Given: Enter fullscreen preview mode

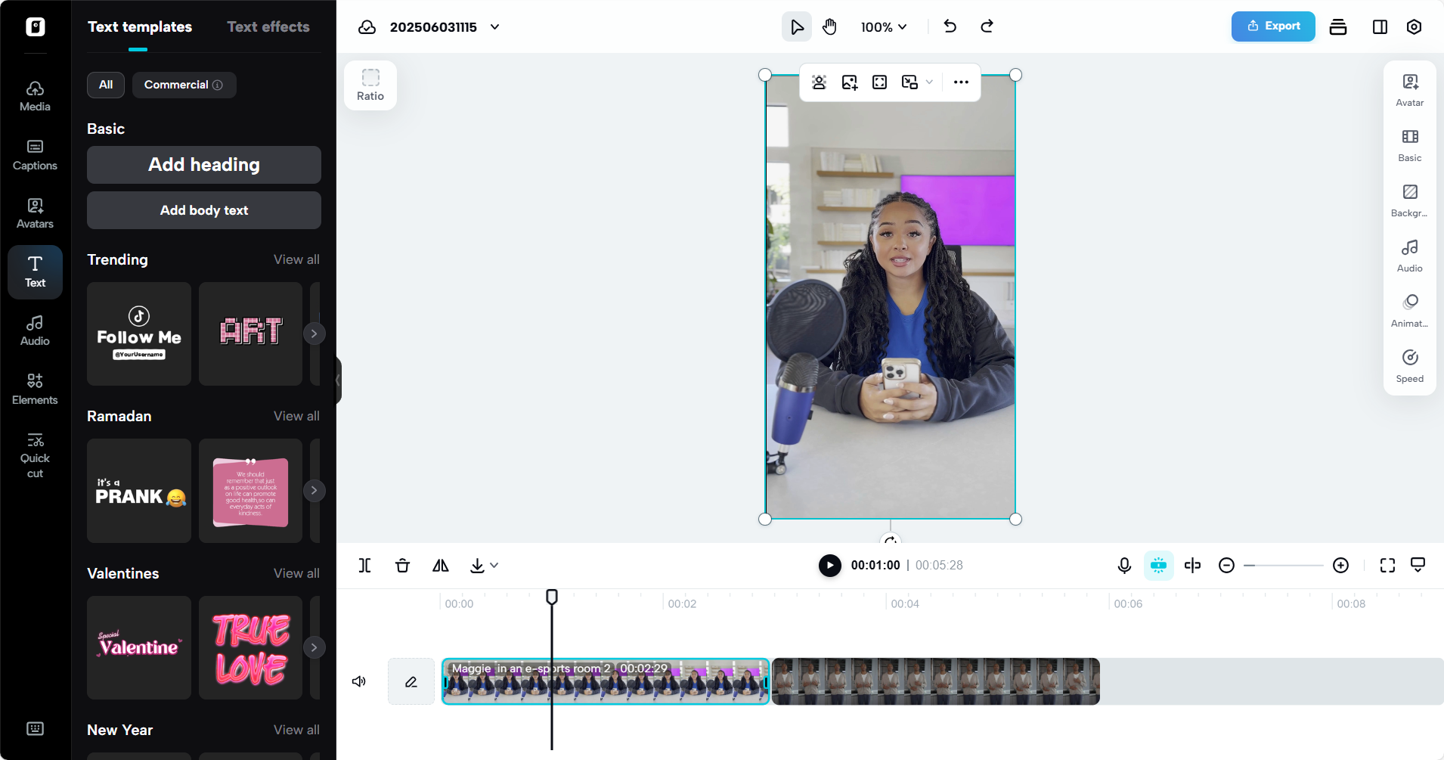Looking at the screenshot, I should 1387,566.
